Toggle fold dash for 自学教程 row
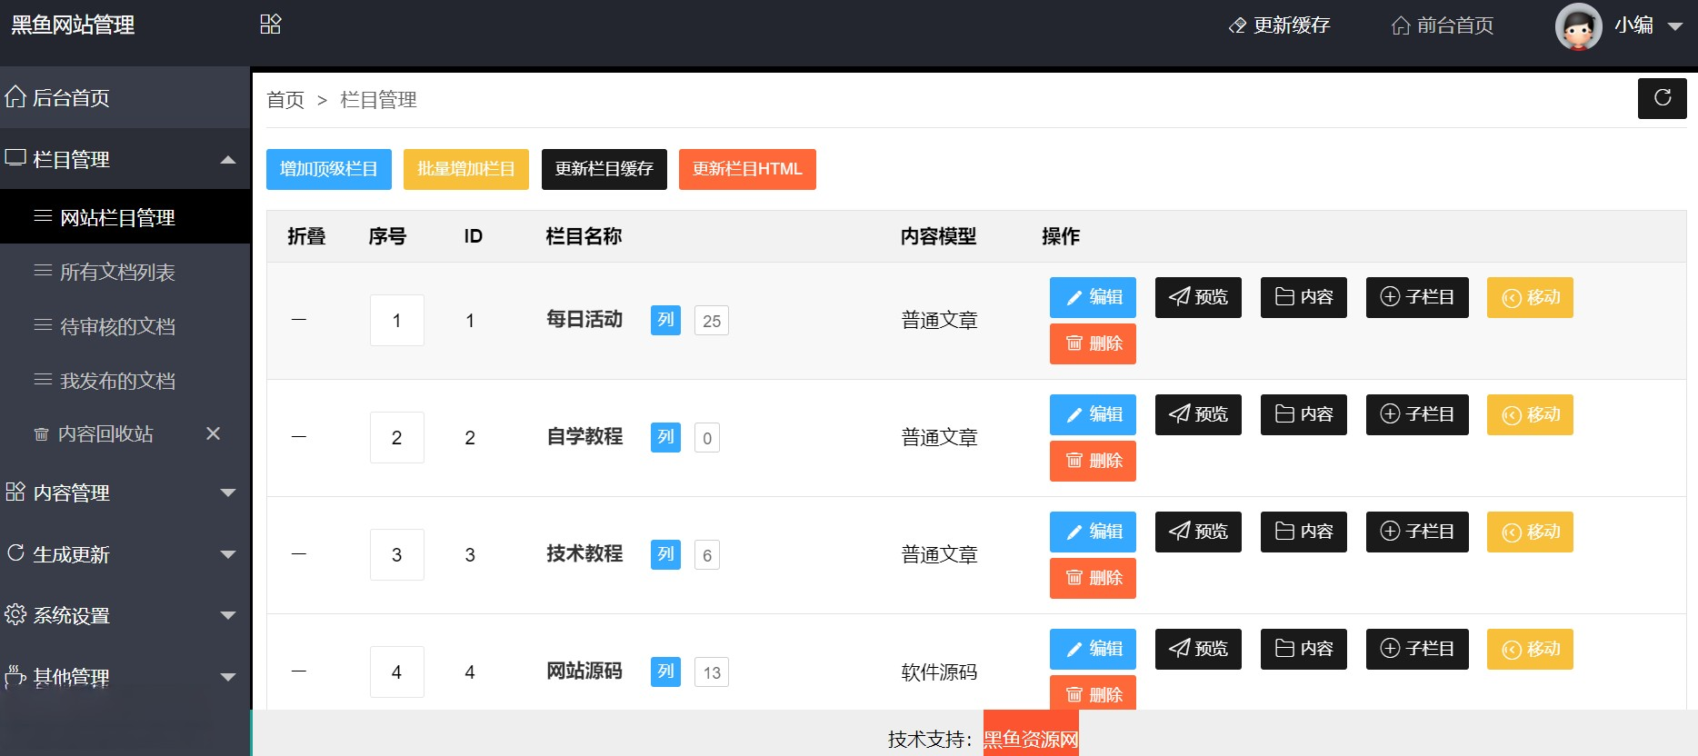 299,437
